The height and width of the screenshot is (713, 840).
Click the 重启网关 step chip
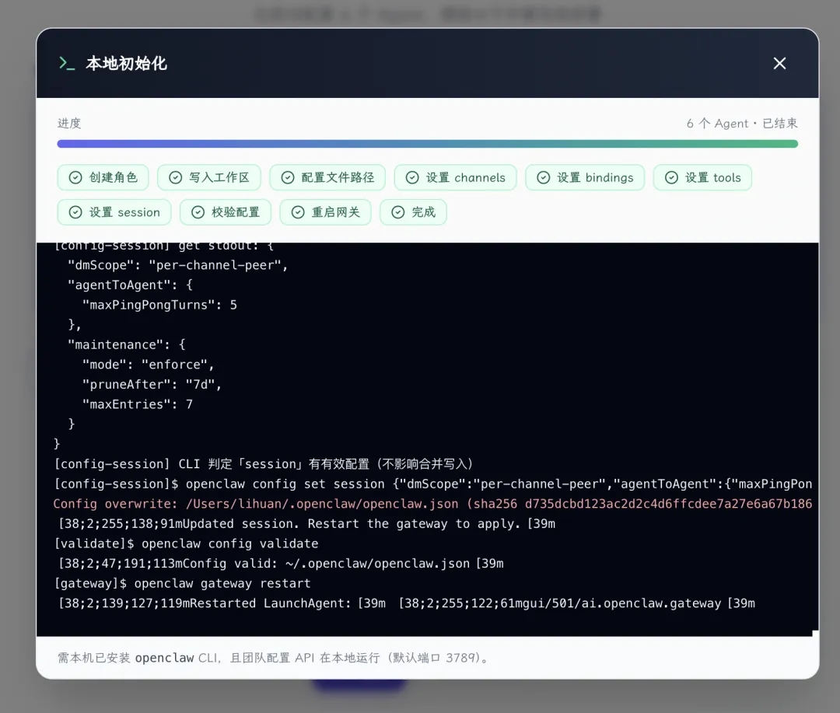[325, 212]
